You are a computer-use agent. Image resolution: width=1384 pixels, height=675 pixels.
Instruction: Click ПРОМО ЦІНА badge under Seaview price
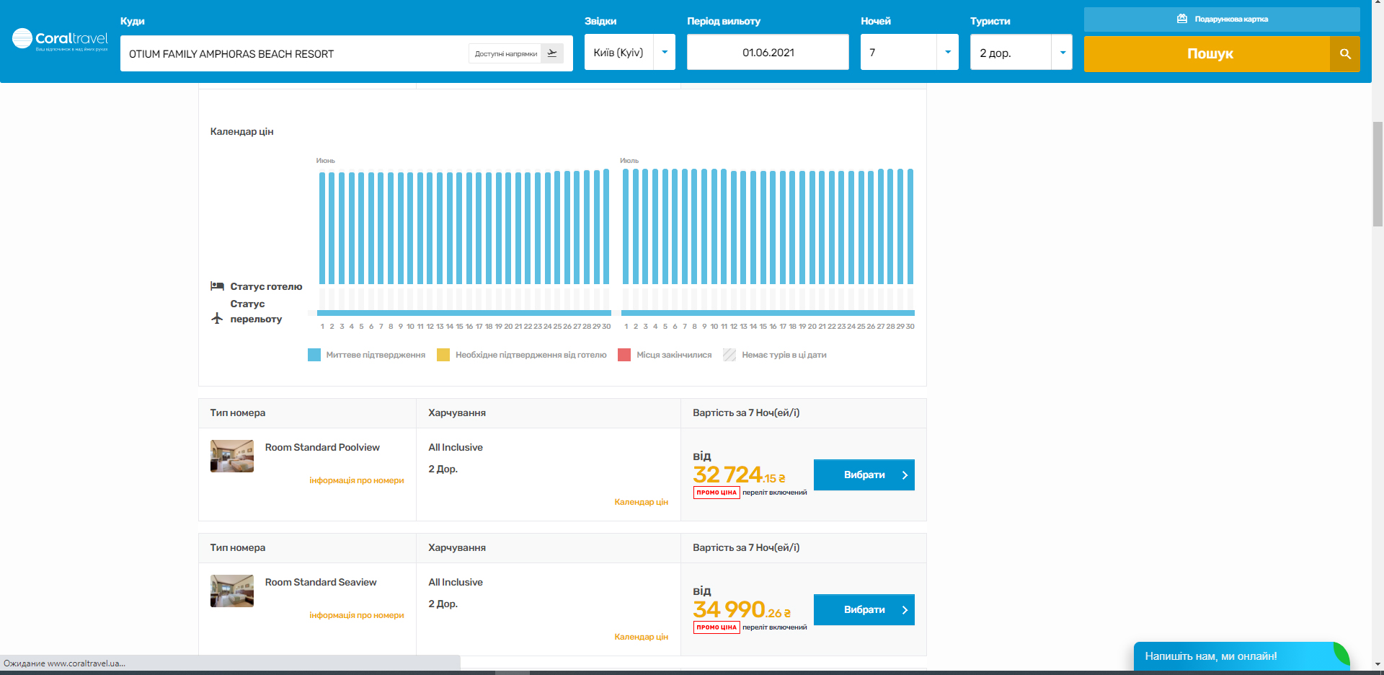[717, 627]
